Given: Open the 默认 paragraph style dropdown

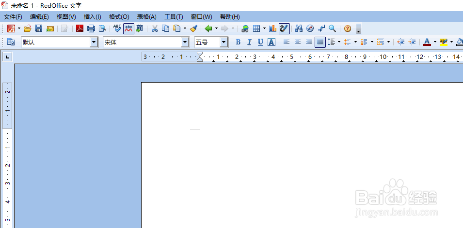Looking at the screenshot, I should coord(94,43).
